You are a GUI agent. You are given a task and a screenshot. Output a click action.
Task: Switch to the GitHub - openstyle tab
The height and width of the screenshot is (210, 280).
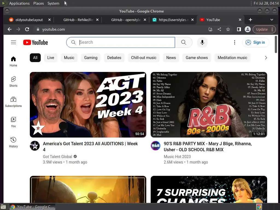pyautogui.click(x=126, y=20)
